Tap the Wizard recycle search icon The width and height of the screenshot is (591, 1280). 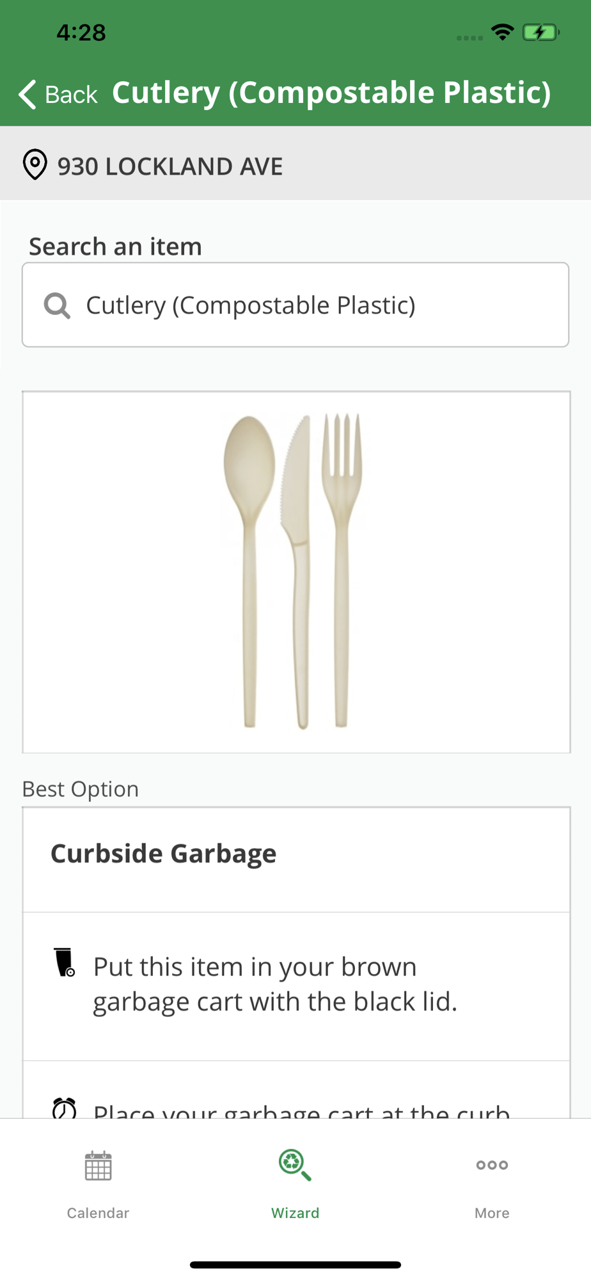pos(295,1165)
